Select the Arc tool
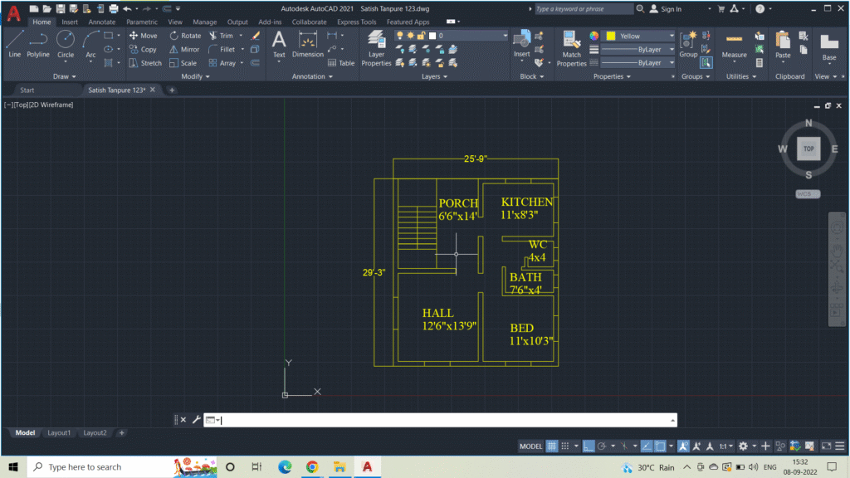This screenshot has height=478, width=850. (90, 44)
